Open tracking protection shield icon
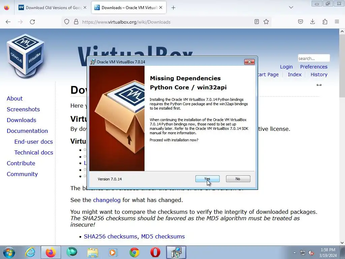The width and height of the screenshot is (345, 259). (x=67, y=22)
